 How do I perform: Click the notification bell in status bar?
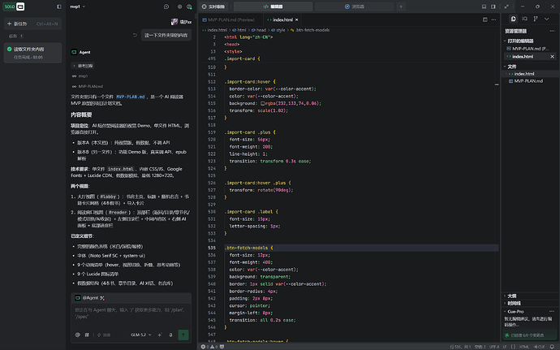[x=552, y=347]
